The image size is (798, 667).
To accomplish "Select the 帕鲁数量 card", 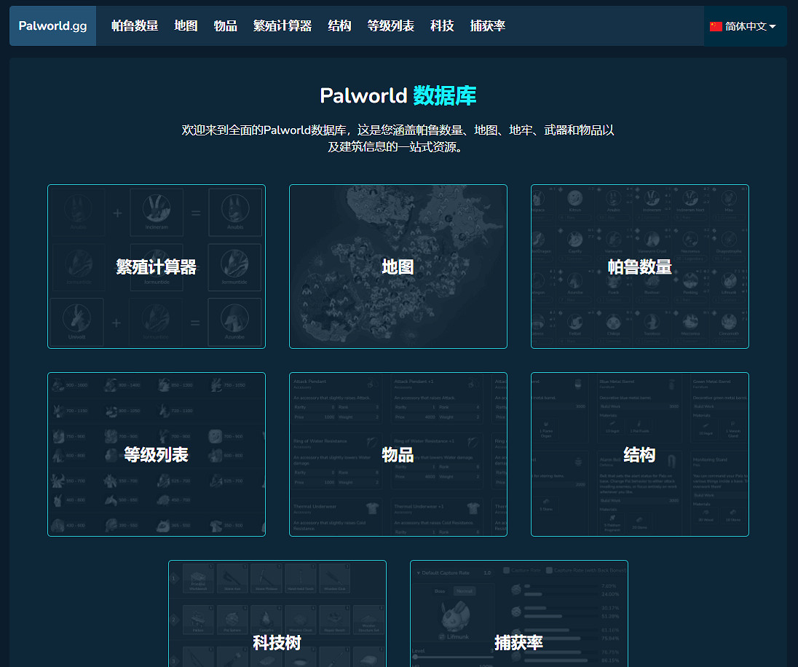I will point(640,267).
